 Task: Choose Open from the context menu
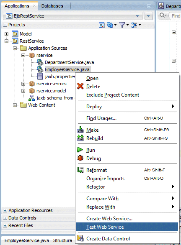click(127, 78)
